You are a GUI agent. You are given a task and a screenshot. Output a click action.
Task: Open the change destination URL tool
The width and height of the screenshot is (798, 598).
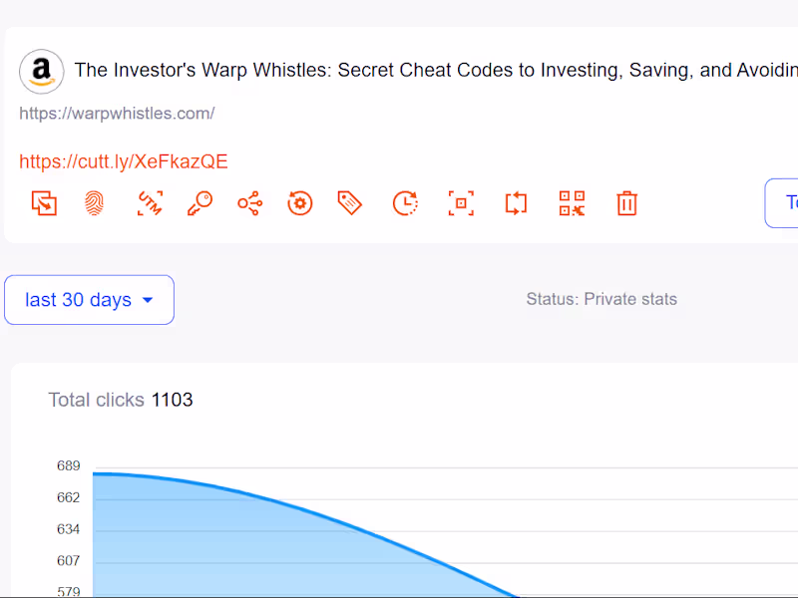[x=44, y=202]
